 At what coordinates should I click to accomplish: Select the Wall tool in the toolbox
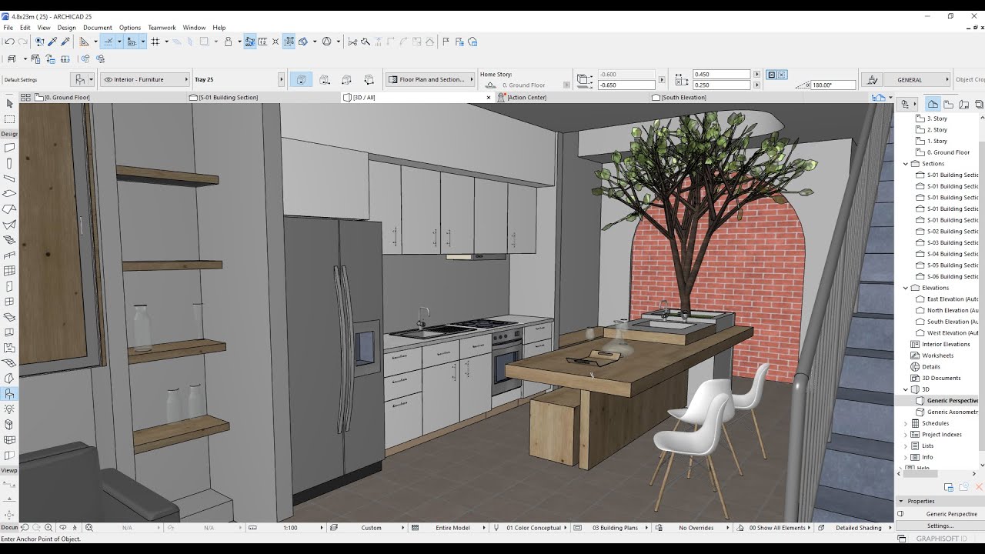click(9, 148)
